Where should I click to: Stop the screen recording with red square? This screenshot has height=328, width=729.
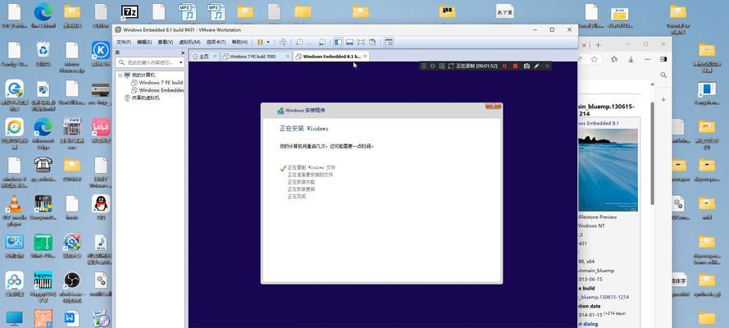click(x=515, y=66)
